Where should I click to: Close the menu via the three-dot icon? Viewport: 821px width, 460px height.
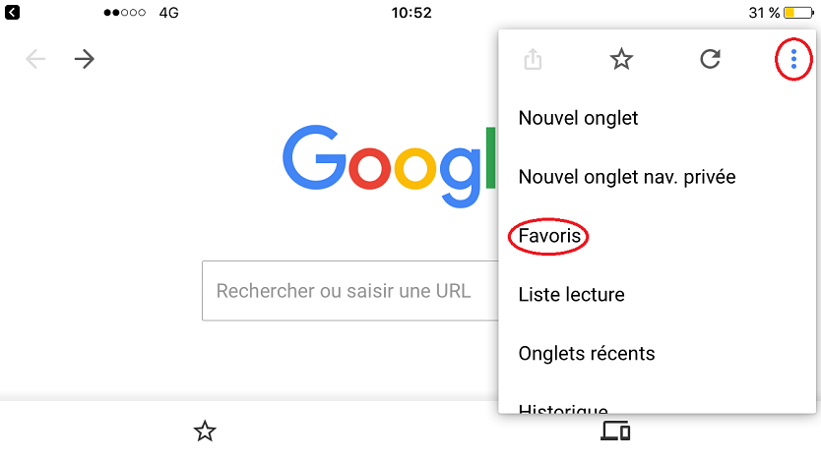click(793, 61)
